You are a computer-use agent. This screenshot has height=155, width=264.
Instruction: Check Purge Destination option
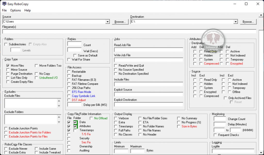click(x=8, y=74)
